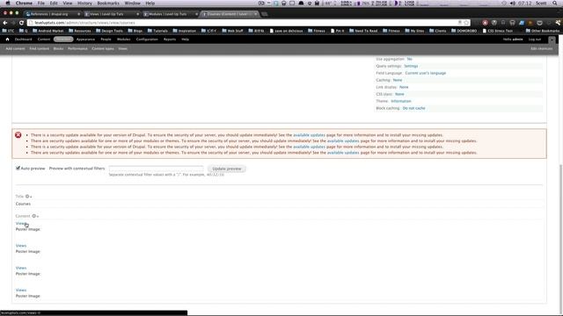Click the Blocks shortcut link
Image resolution: width=563 pixels, height=316 pixels.
[x=58, y=49]
